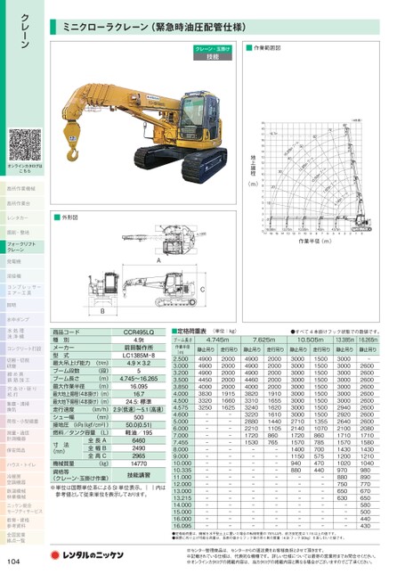Click boom length value 4.745〜16.265

pos(139,379)
